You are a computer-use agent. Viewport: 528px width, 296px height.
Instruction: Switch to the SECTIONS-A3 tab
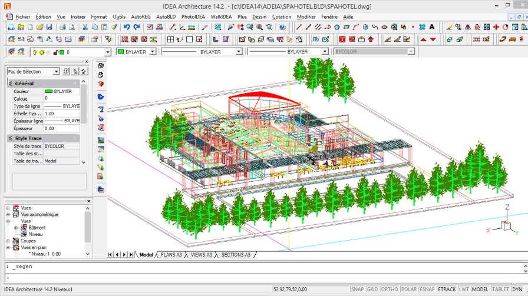point(236,255)
